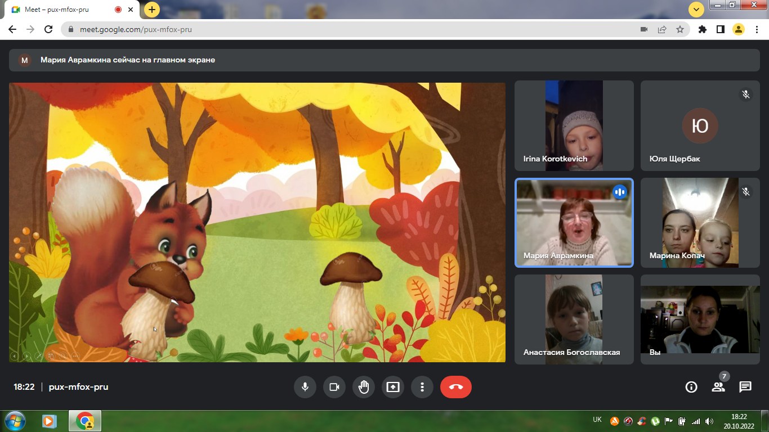Show the participants list
The height and width of the screenshot is (432, 769).
click(718, 387)
